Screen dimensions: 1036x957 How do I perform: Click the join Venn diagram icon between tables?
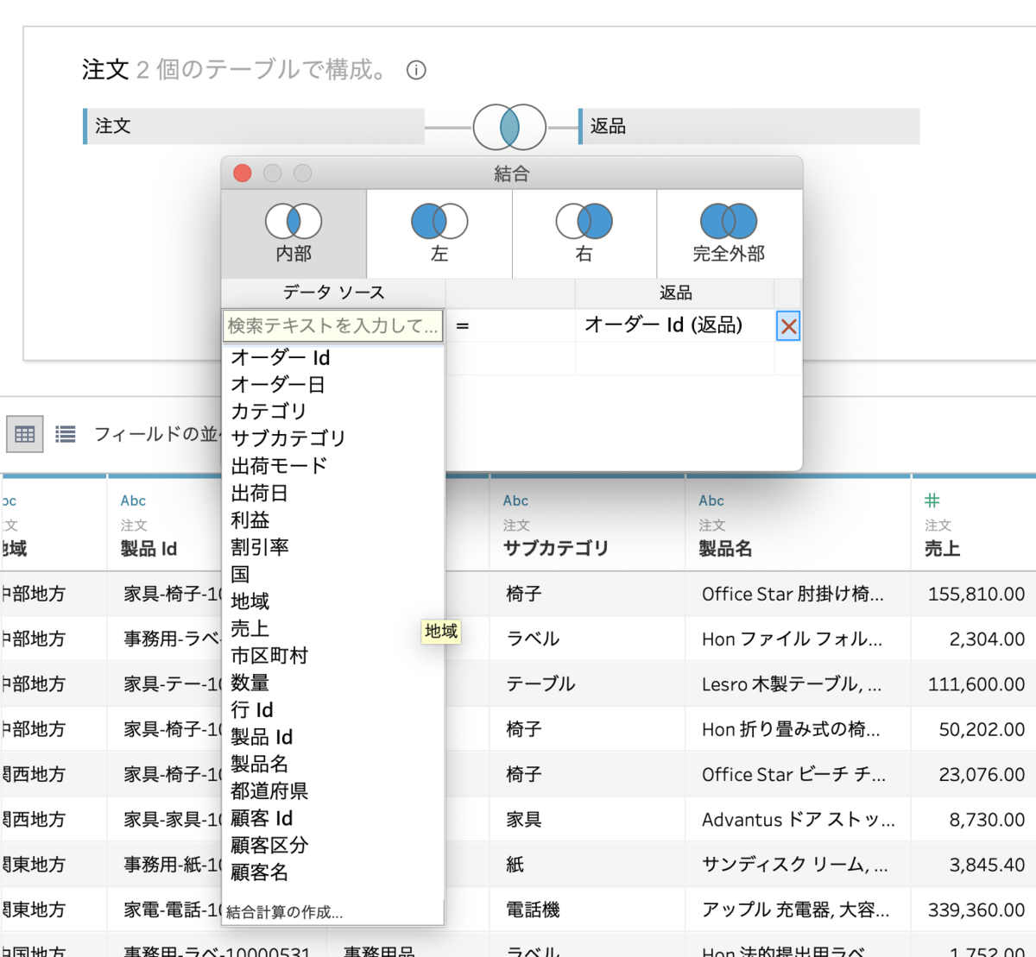[x=509, y=128]
